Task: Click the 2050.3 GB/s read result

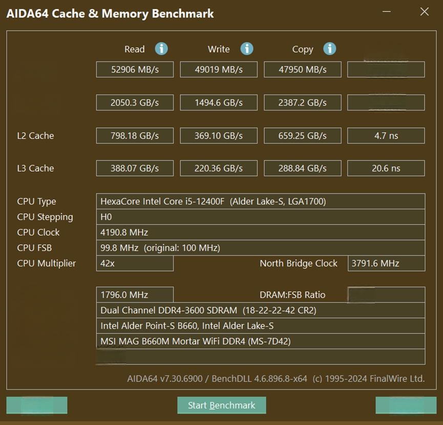Action: coord(135,102)
